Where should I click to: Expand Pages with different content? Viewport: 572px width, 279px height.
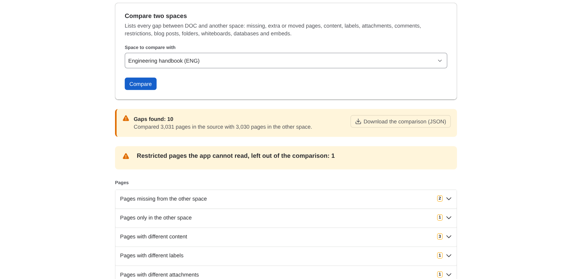[x=286, y=237]
